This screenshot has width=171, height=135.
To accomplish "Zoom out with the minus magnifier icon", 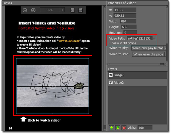I will [25, 10].
